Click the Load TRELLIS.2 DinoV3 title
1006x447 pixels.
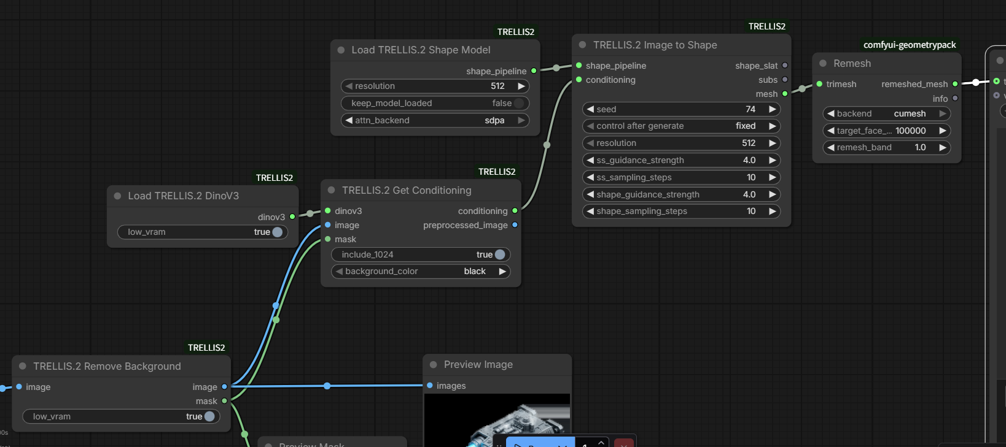[x=183, y=196]
